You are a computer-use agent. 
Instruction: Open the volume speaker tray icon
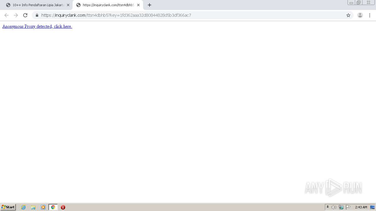(334, 207)
